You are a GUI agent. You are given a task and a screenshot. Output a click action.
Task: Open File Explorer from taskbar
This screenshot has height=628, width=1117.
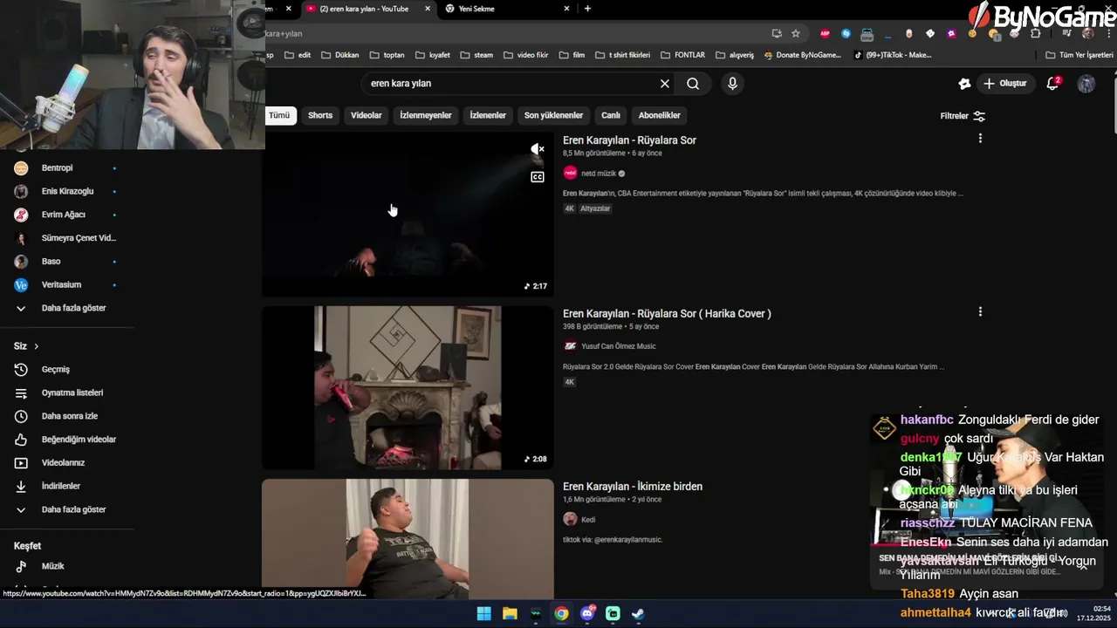point(510,613)
